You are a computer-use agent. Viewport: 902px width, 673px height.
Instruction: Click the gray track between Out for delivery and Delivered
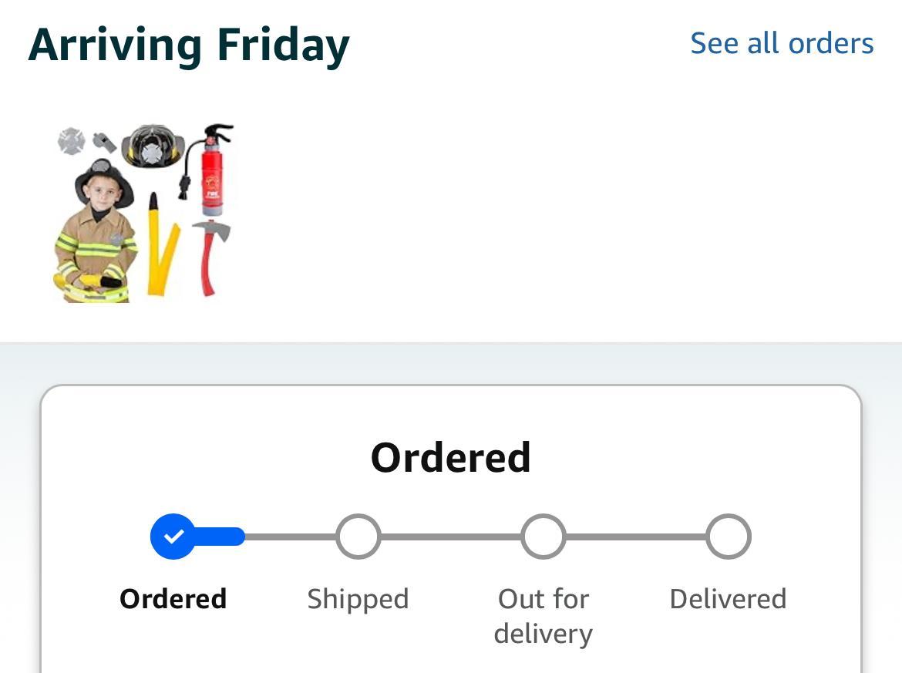click(x=636, y=537)
